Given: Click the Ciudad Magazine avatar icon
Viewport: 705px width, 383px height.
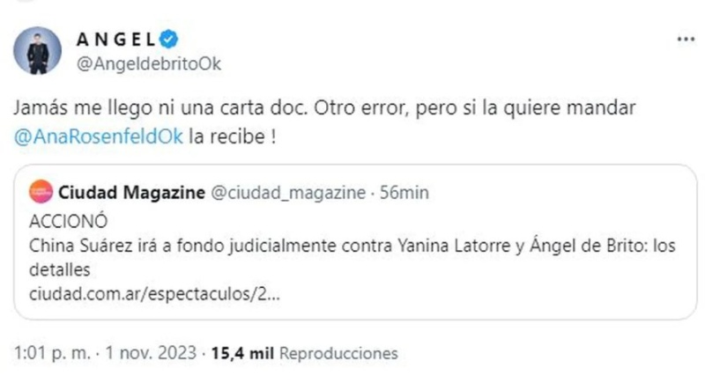Looking at the screenshot, I should tap(42, 192).
